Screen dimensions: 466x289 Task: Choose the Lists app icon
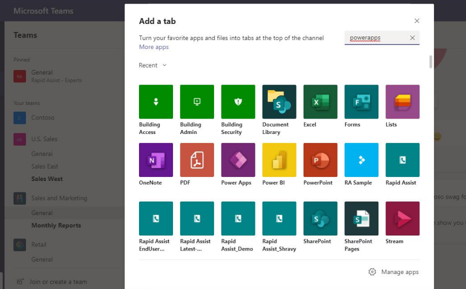(402, 101)
